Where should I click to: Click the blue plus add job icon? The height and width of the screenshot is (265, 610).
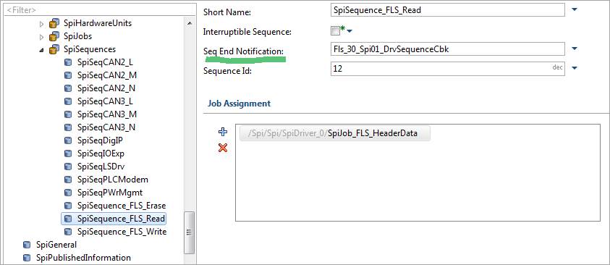[x=223, y=132]
